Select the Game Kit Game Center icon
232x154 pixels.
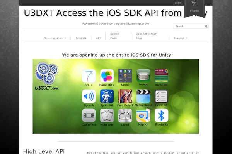pos(161,76)
